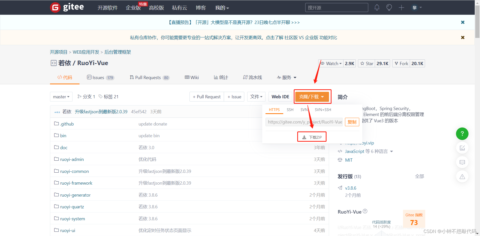Click the MIT license link
Image resolution: width=480 pixels, height=236 pixels.
(x=349, y=160)
